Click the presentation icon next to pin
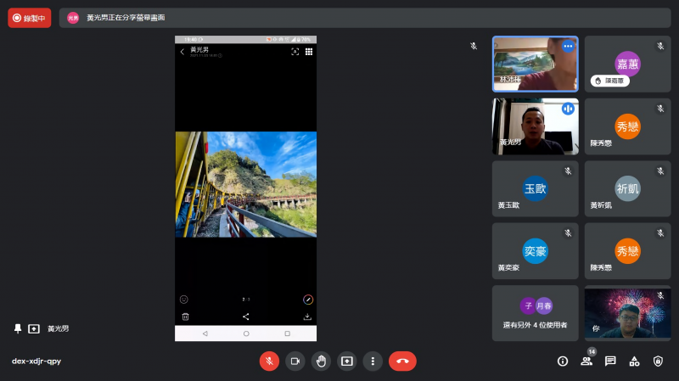The width and height of the screenshot is (679, 381). coord(34,328)
